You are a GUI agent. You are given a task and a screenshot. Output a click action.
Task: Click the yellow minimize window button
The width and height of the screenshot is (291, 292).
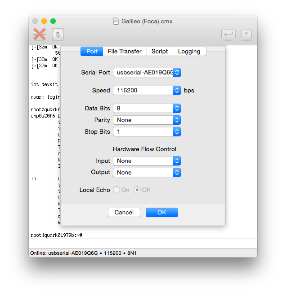click(x=44, y=21)
